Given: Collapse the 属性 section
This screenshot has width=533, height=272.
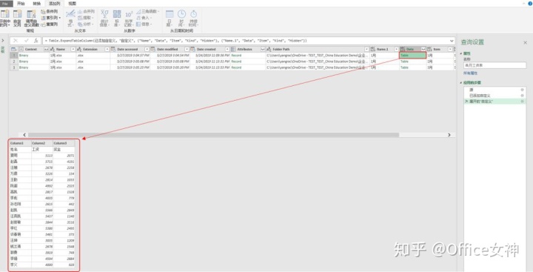Looking at the screenshot, I should tap(462, 53).
